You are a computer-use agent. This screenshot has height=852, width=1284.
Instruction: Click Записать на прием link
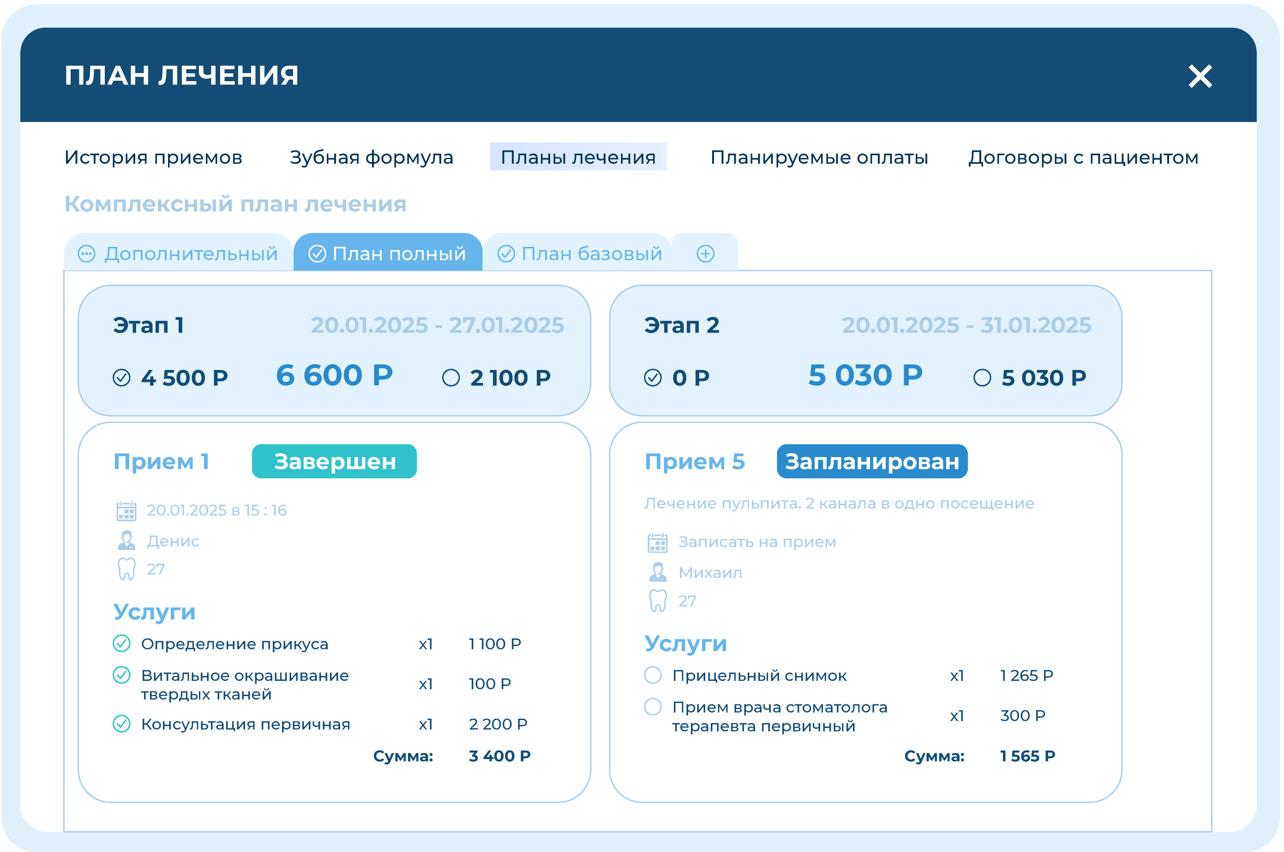tap(757, 542)
